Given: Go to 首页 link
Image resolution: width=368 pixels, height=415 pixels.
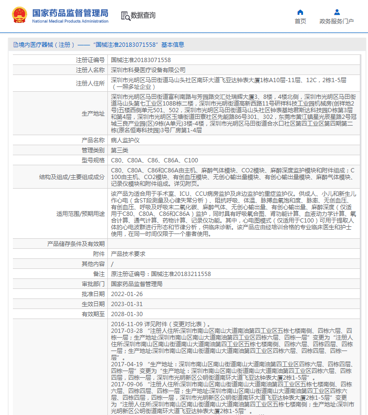Looking at the screenshot, I should click(x=300, y=21).
